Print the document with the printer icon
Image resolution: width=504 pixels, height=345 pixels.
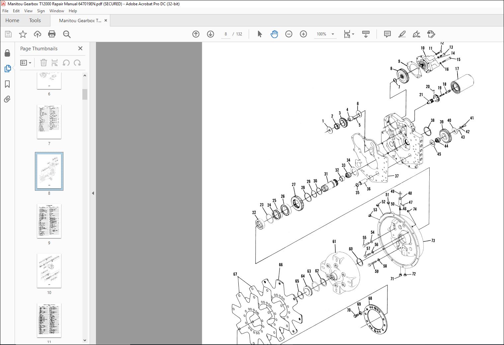tap(52, 34)
